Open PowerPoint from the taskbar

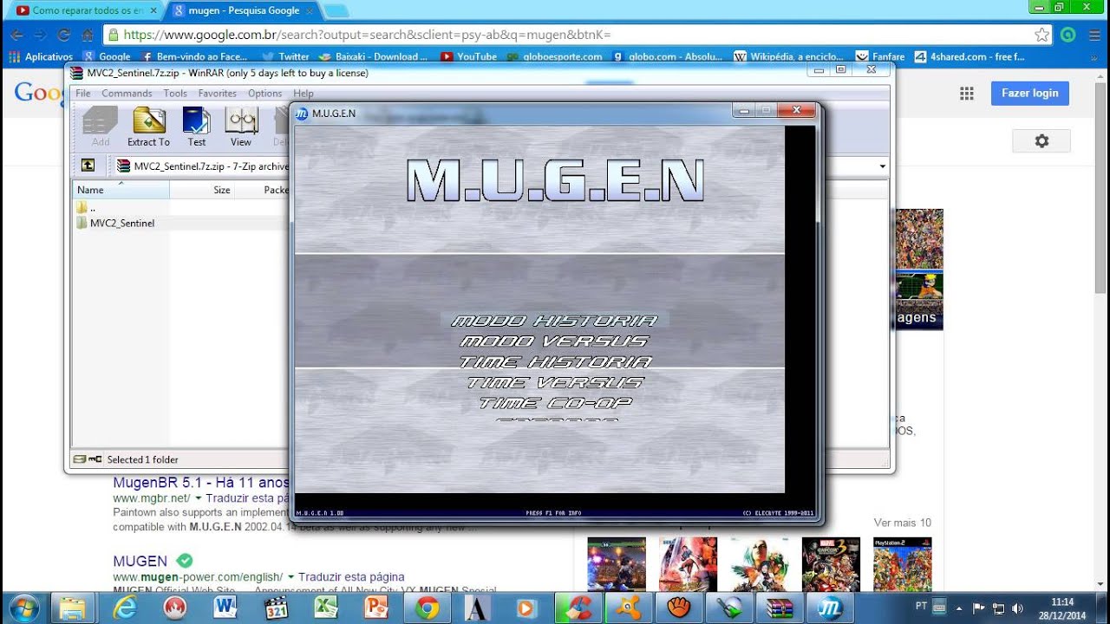376,608
